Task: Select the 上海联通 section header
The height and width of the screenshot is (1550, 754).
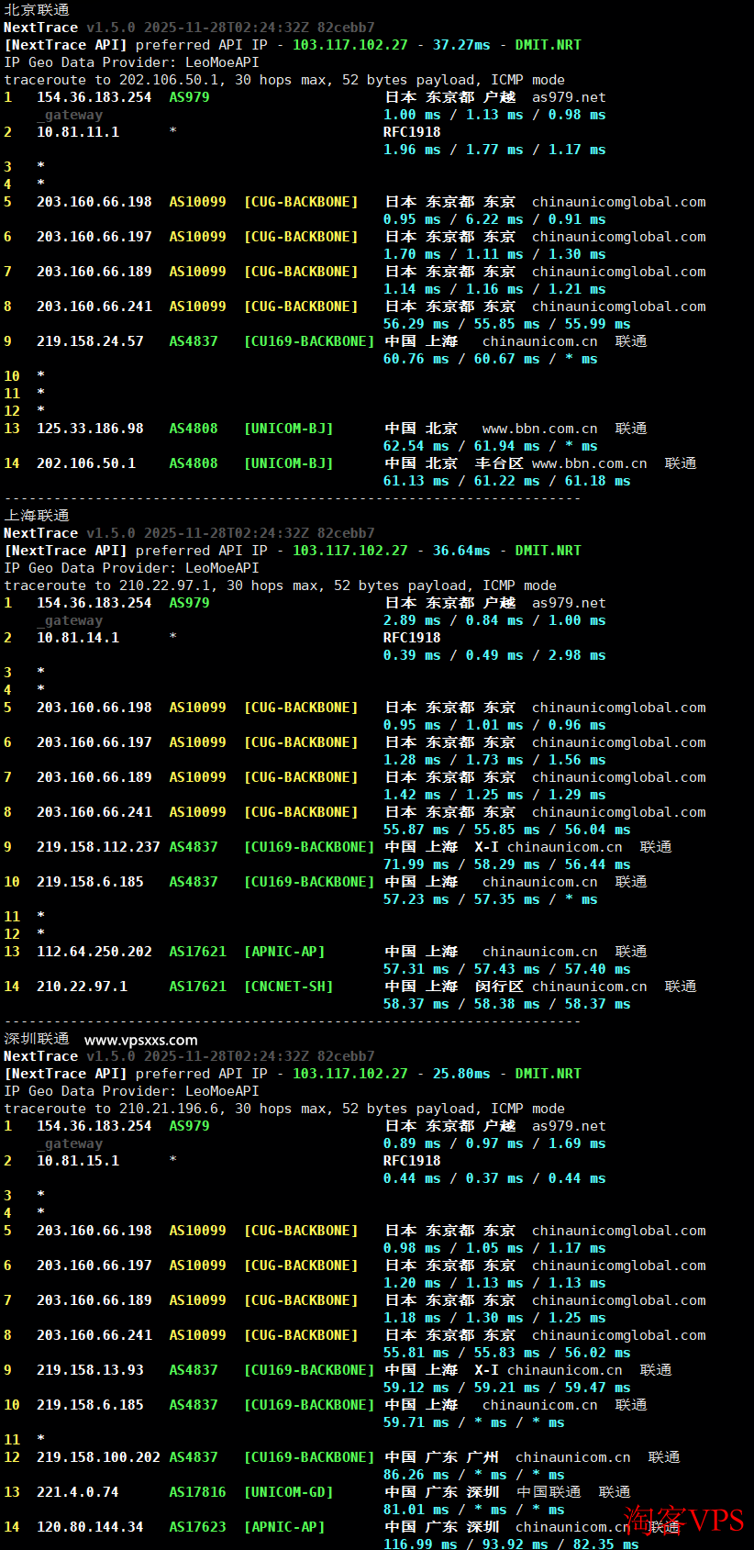Action: click(x=37, y=515)
